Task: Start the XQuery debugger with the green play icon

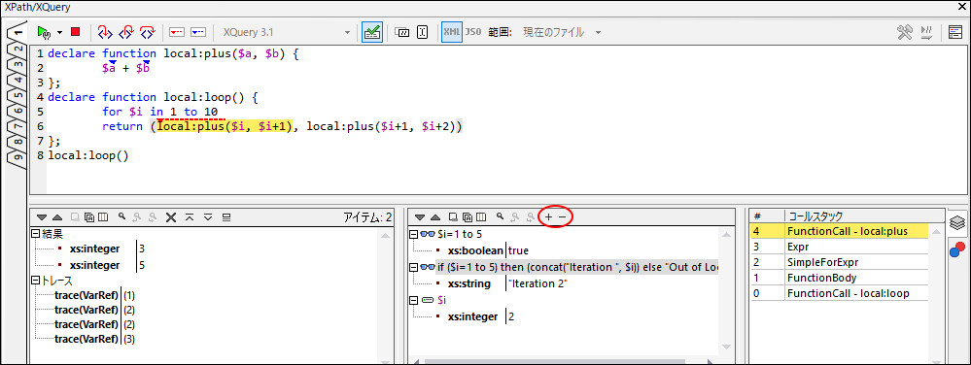Action: coord(44,32)
